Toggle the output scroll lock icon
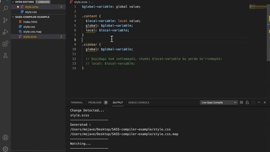Image resolution: width=270 pixels, height=152 pixels. (247, 102)
